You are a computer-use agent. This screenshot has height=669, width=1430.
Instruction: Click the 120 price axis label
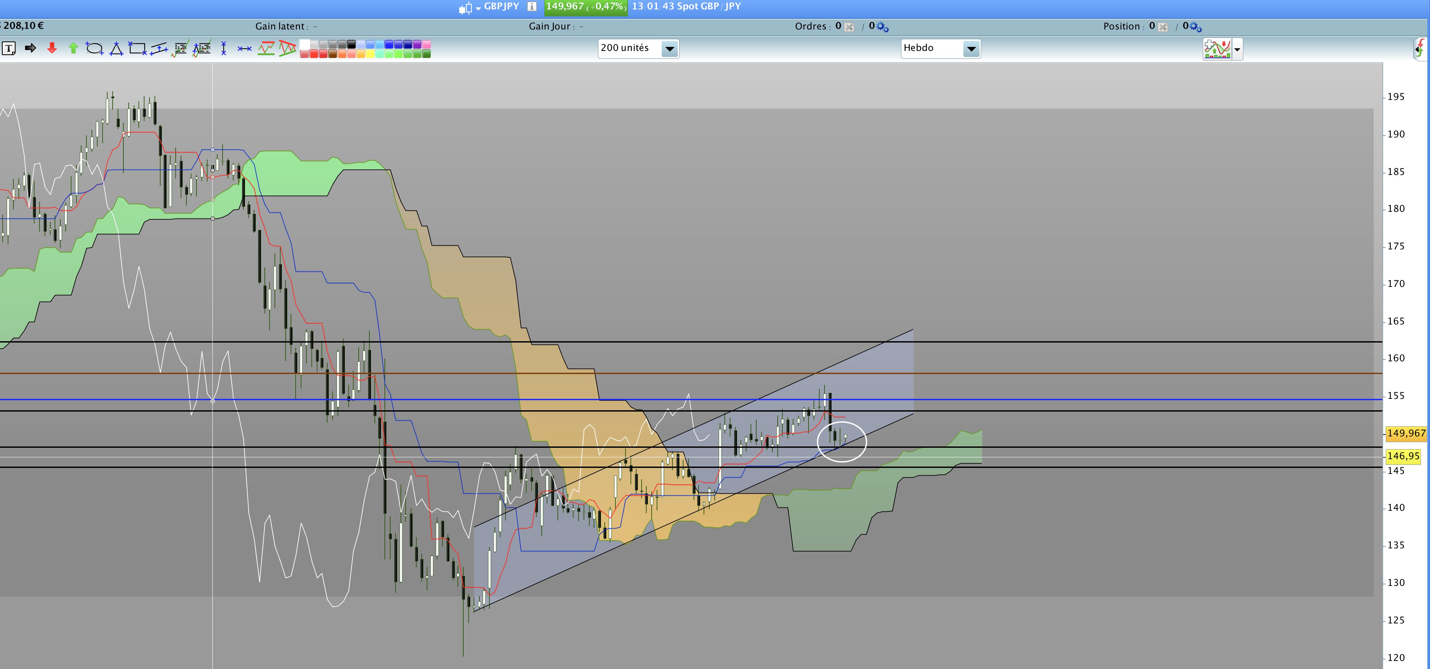click(1396, 658)
